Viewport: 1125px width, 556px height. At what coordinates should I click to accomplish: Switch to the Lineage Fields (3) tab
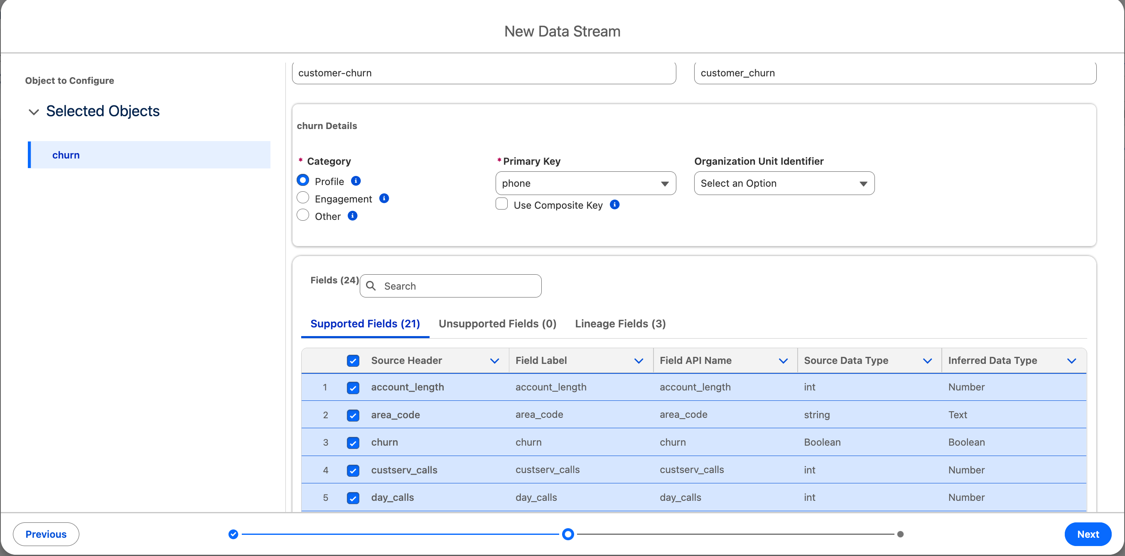(x=620, y=324)
